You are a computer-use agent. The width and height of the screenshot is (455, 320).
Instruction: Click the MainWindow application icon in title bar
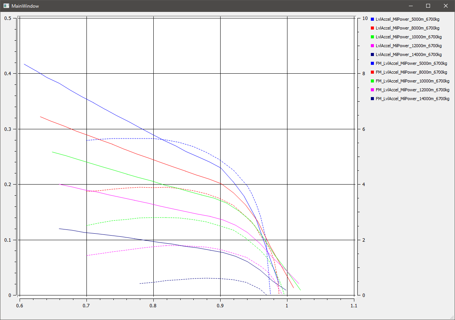tap(6, 6)
